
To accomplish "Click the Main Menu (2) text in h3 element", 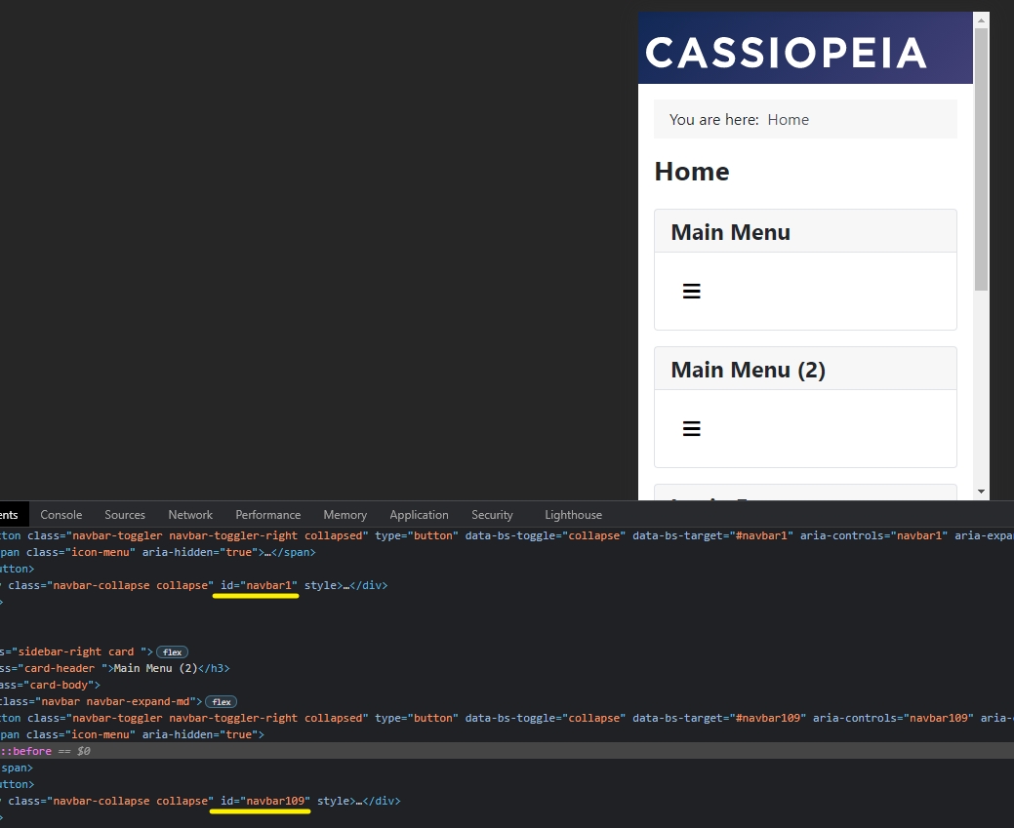I will (155, 668).
